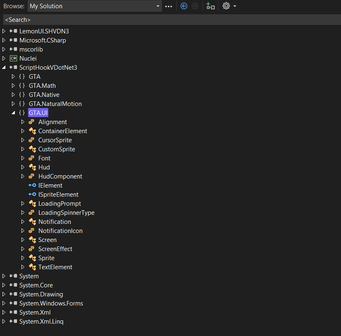This screenshot has height=336, width=341.
Task: Click the ellipsis edit custom component set button
Action: click(x=168, y=7)
